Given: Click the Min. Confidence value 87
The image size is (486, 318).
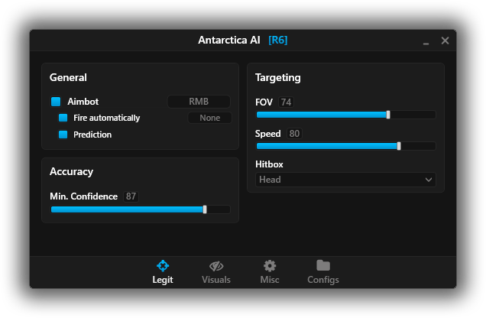Looking at the screenshot, I should [x=131, y=196].
